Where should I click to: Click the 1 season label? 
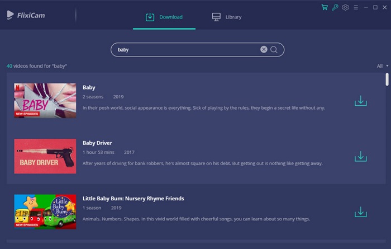[x=92, y=208]
